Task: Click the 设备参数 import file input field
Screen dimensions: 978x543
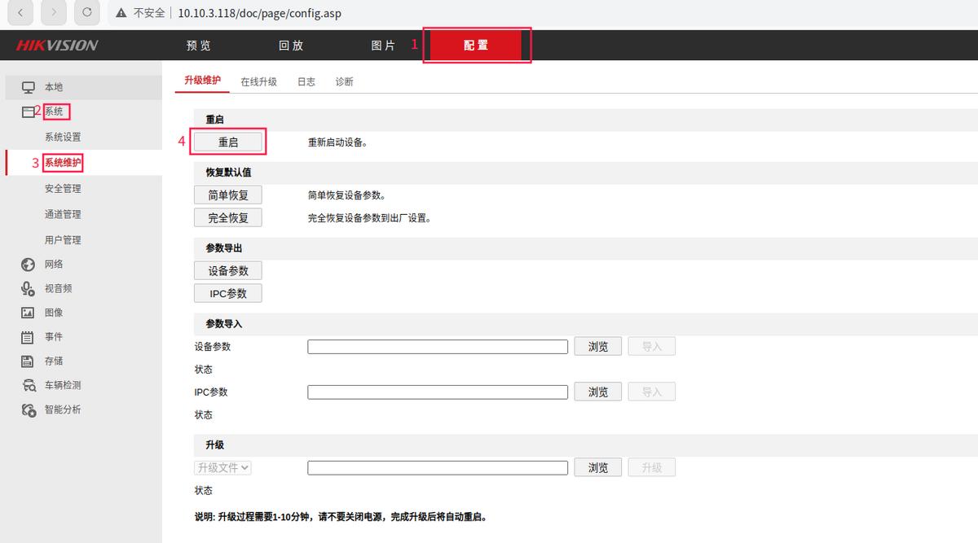Action: coord(437,346)
